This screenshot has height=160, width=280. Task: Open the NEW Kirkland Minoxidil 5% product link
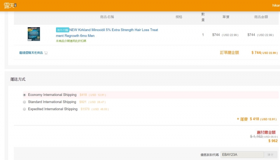tap(107, 33)
